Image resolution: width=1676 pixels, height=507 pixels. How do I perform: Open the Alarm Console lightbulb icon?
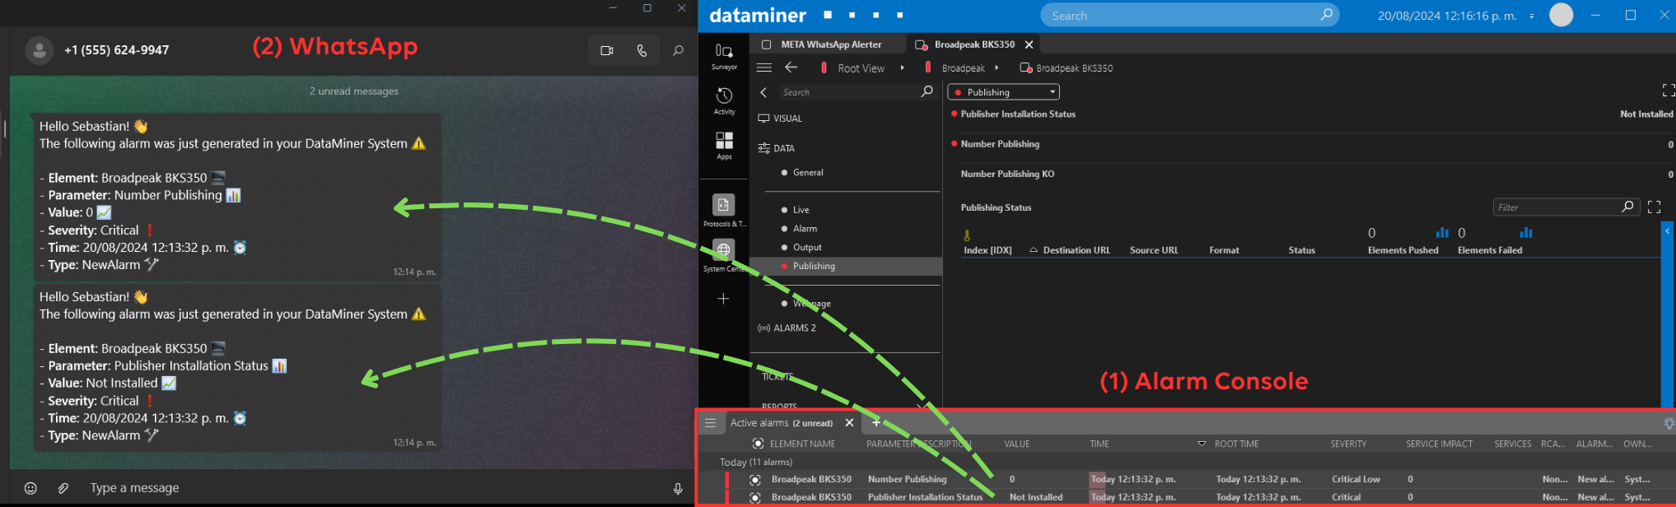point(1669,423)
